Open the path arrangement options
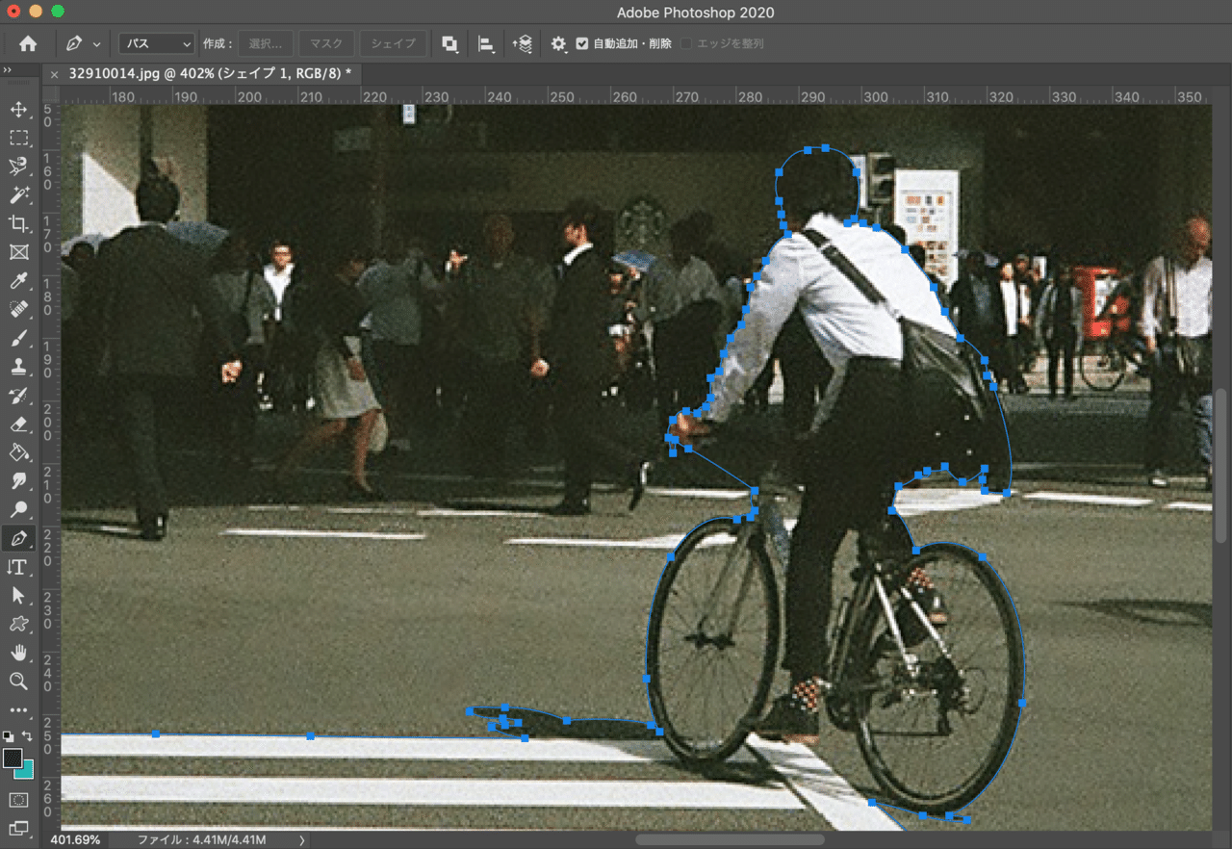Image resolution: width=1232 pixels, height=849 pixels. (523, 43)
